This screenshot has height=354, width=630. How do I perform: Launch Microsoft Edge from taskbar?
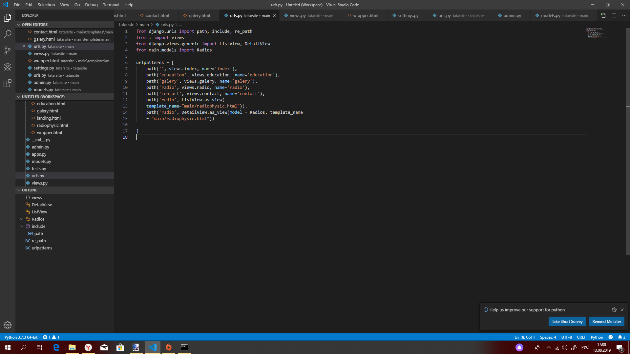pyautogui.click(x=56, y=347)
